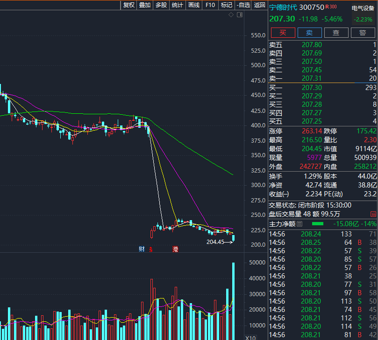Select the 买二 207.29 bid price

(x=312, y=96)
